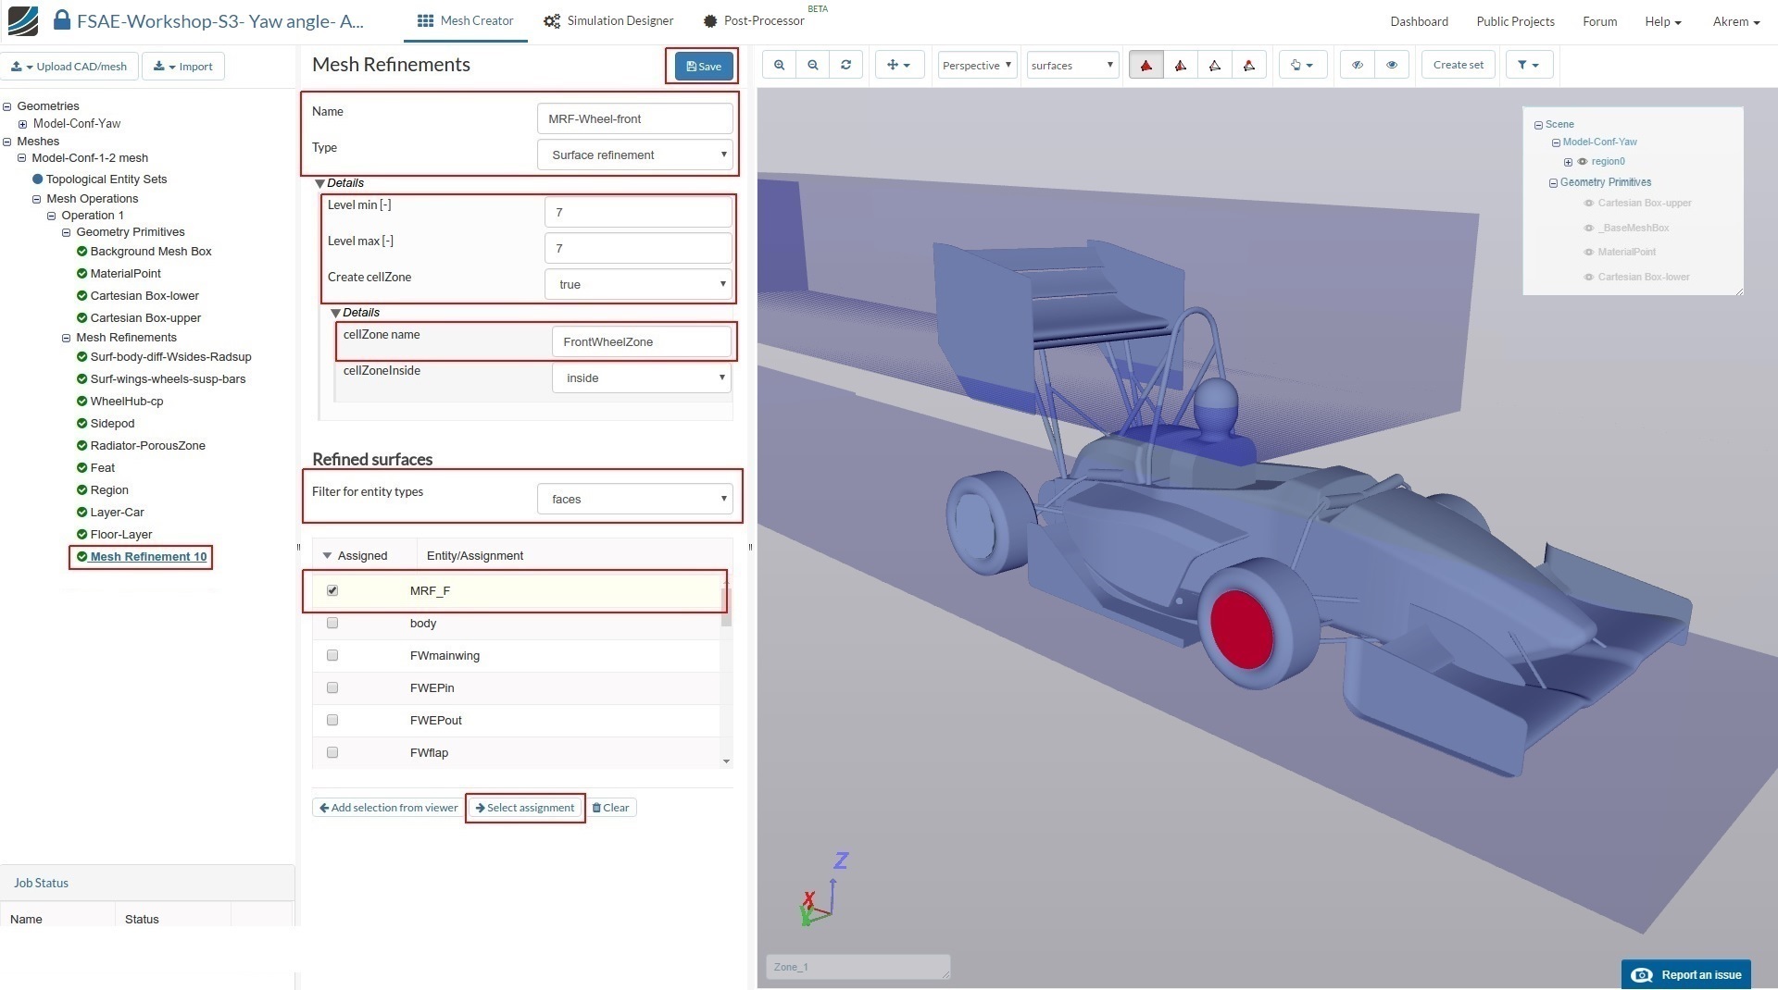Check the FWmainwing checkbox
This screenshot has height=990, width=1778.
point(332,655)
